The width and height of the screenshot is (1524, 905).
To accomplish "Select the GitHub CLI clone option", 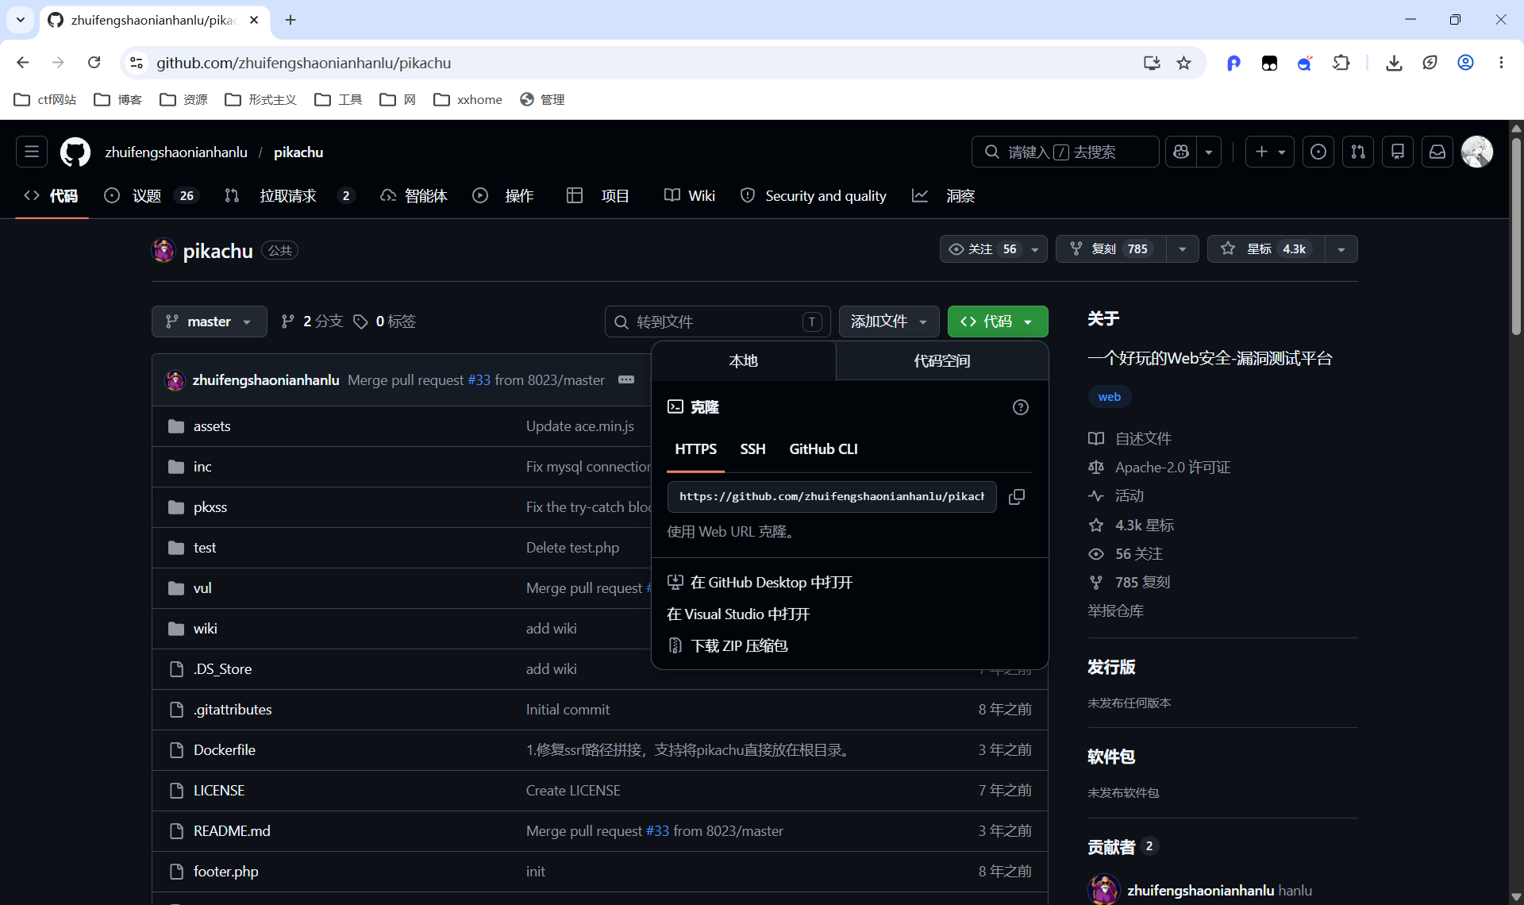I will click(823, 449).
